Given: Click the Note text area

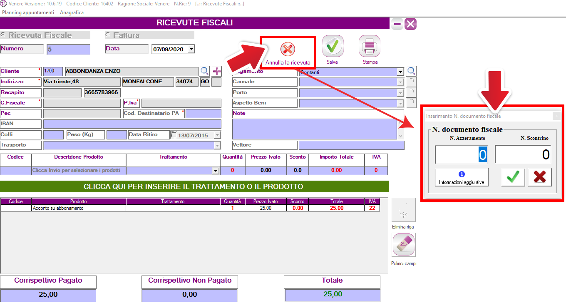Looking at the screenshot, I should (x=315, y=129).
